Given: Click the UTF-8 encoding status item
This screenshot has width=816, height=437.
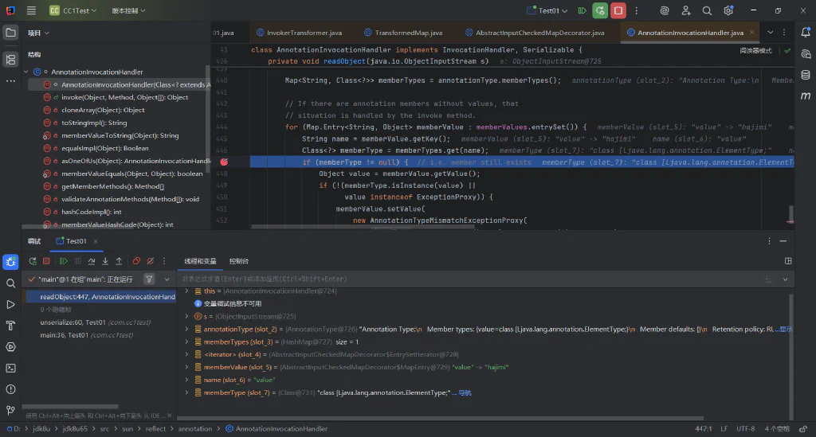Looking at the screenshot, I should click(x=745, y=429).
